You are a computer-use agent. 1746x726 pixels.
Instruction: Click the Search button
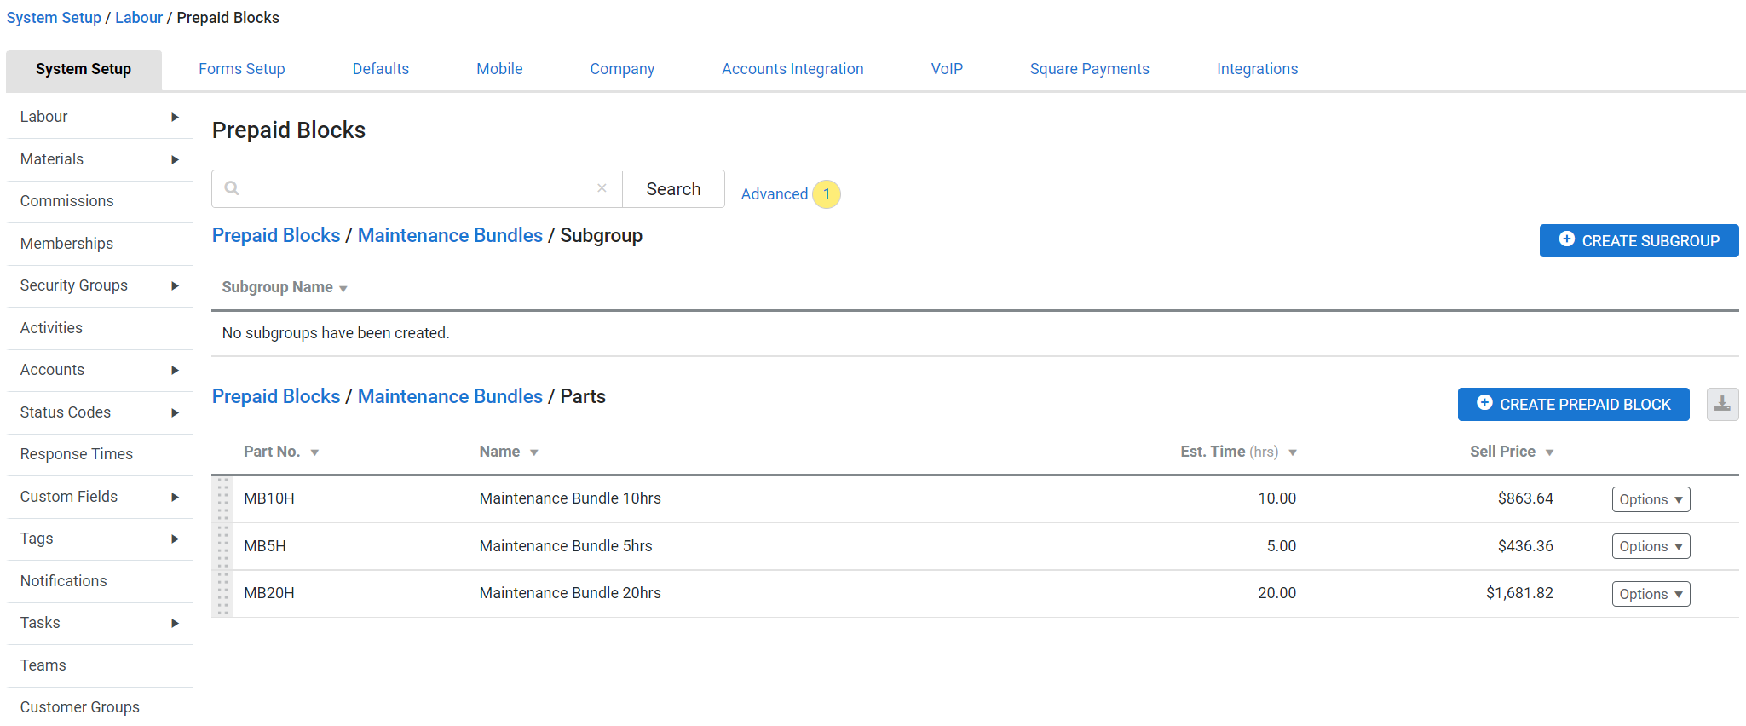click(673, 188)
